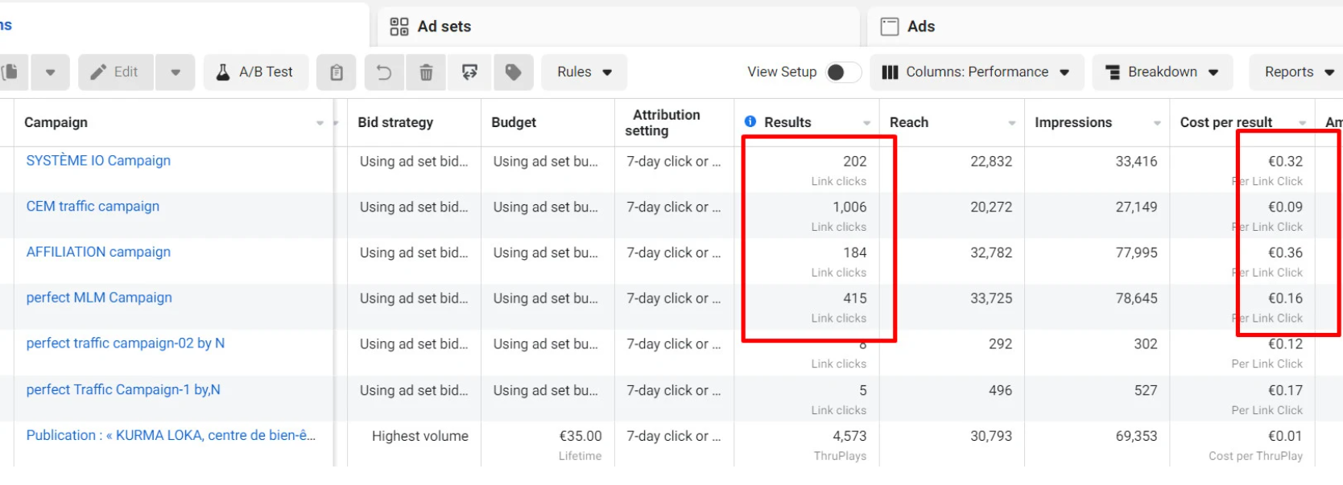
Task: Open the CEM traffic campaign link
Action: 93,207
